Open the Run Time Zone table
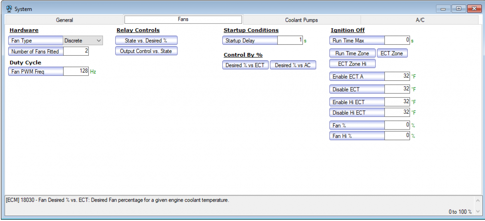485x221 pixels. coord(352,53)
